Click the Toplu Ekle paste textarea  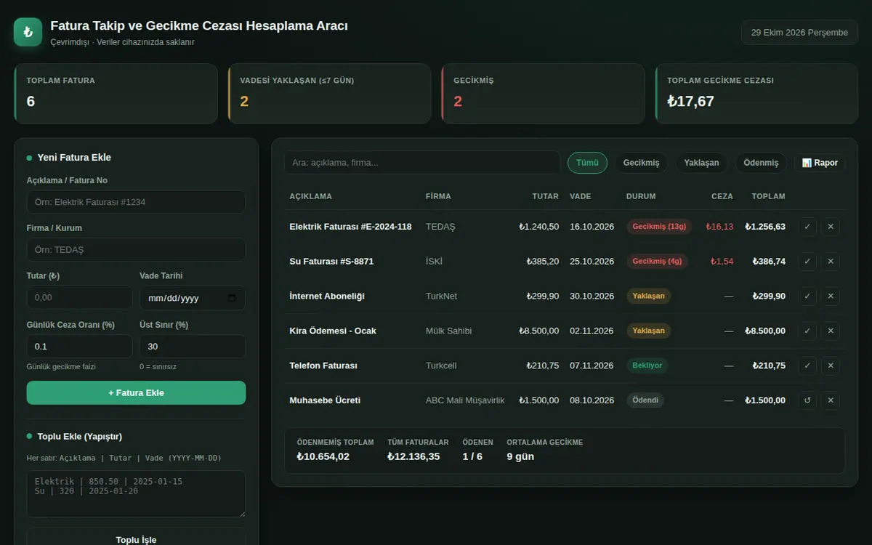click(136, 494)
